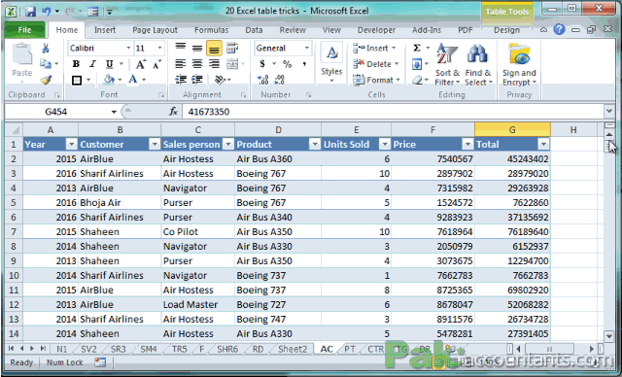Click the Save icon in Quick Access

coord(30,12)
